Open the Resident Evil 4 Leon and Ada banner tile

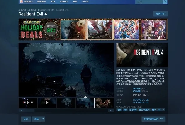(x=73, y=29)
